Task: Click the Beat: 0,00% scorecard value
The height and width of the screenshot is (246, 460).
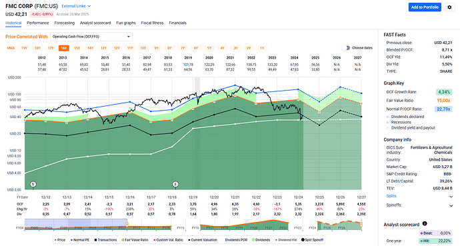Action: (435, 233)
